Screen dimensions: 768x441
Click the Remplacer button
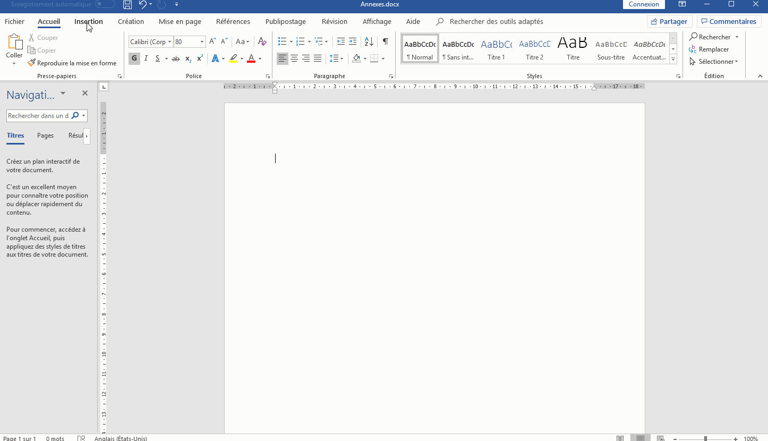coord(709,49)
